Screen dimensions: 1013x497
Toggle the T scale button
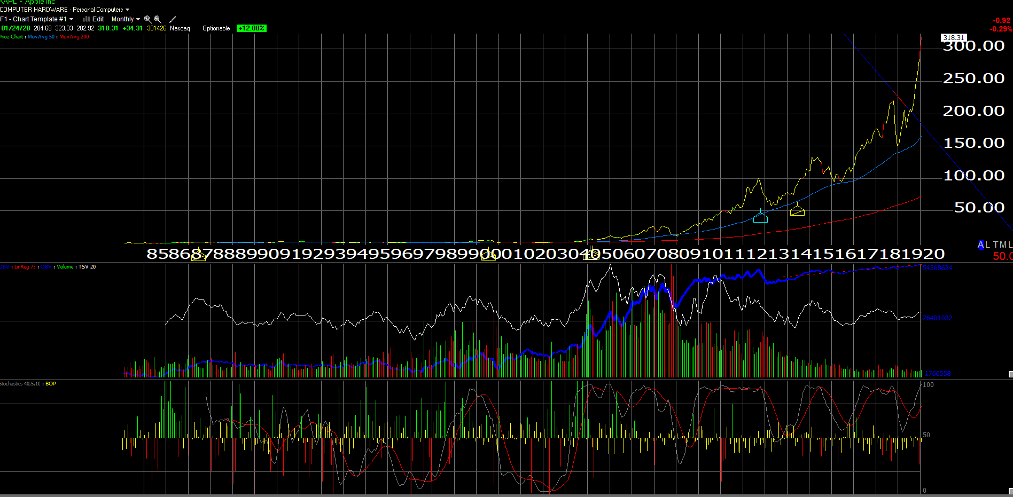[x=996, y=244]
